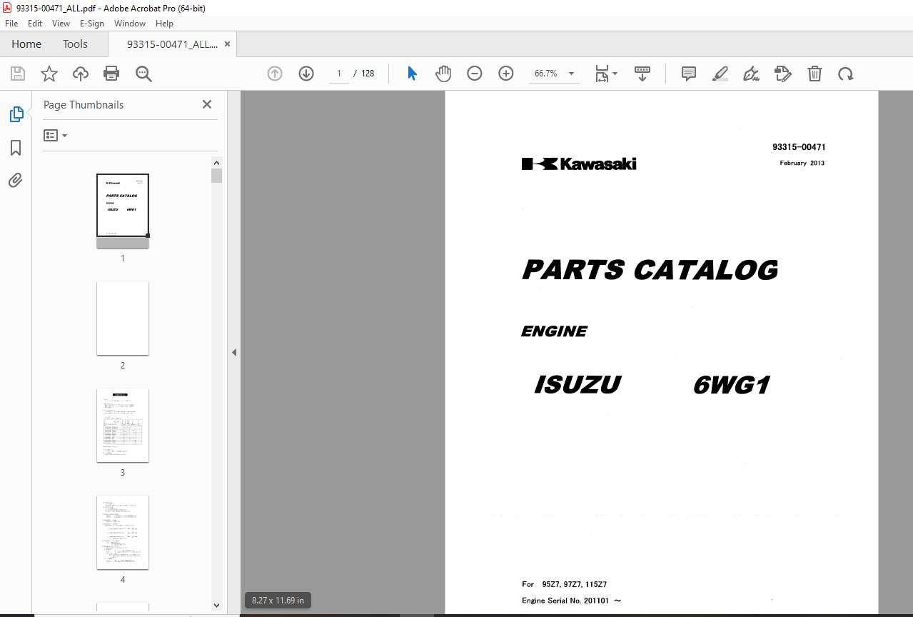This screenshot has height=617, width=913.
Task: Open the Attachments paperclip panel
Action: pos(16,180)
